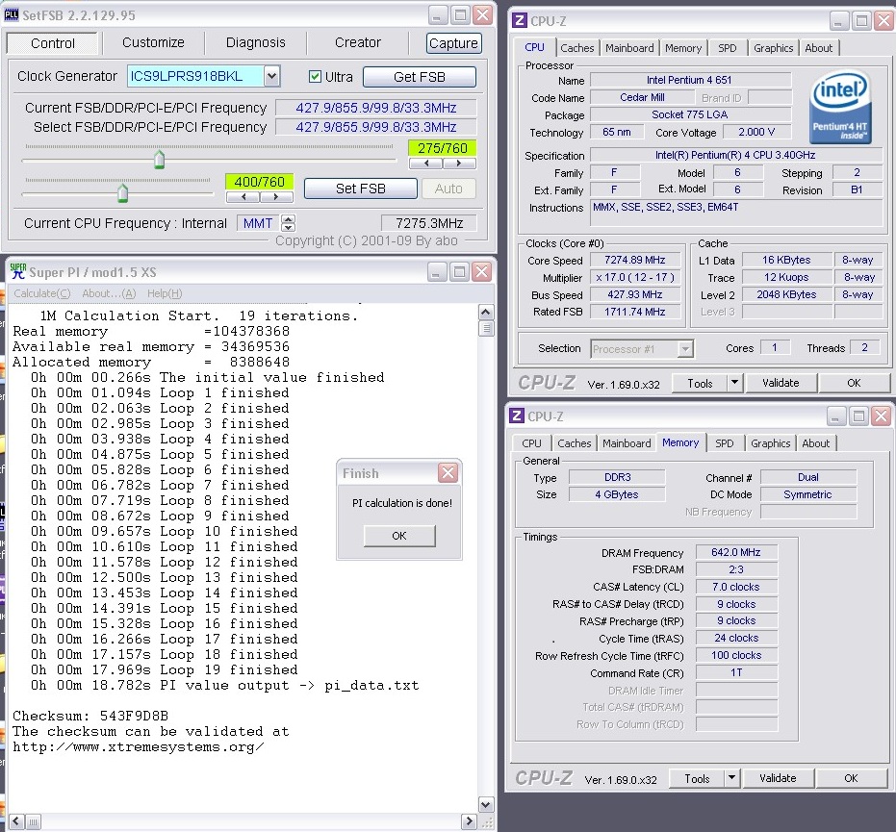
Task: Open Memory tab in upper CPU-Z window
Action: tap(683, 48)
